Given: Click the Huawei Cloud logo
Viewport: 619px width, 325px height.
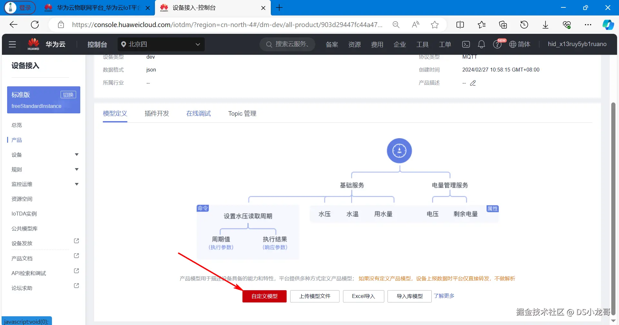Looking at the screenshot, I should coord(34,44).
